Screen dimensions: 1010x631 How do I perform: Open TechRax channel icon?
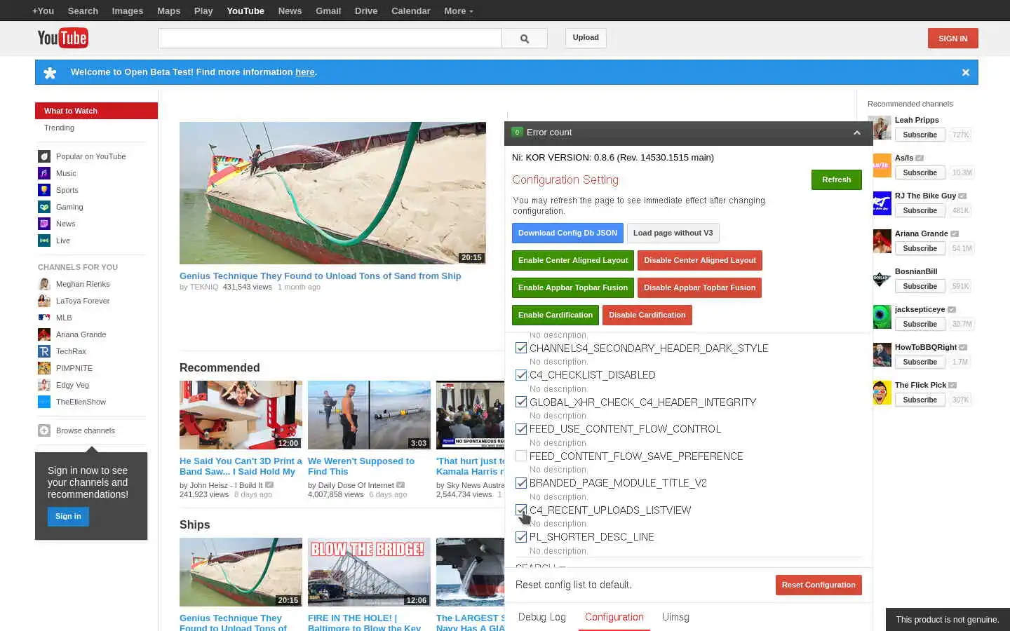(44, 351)
